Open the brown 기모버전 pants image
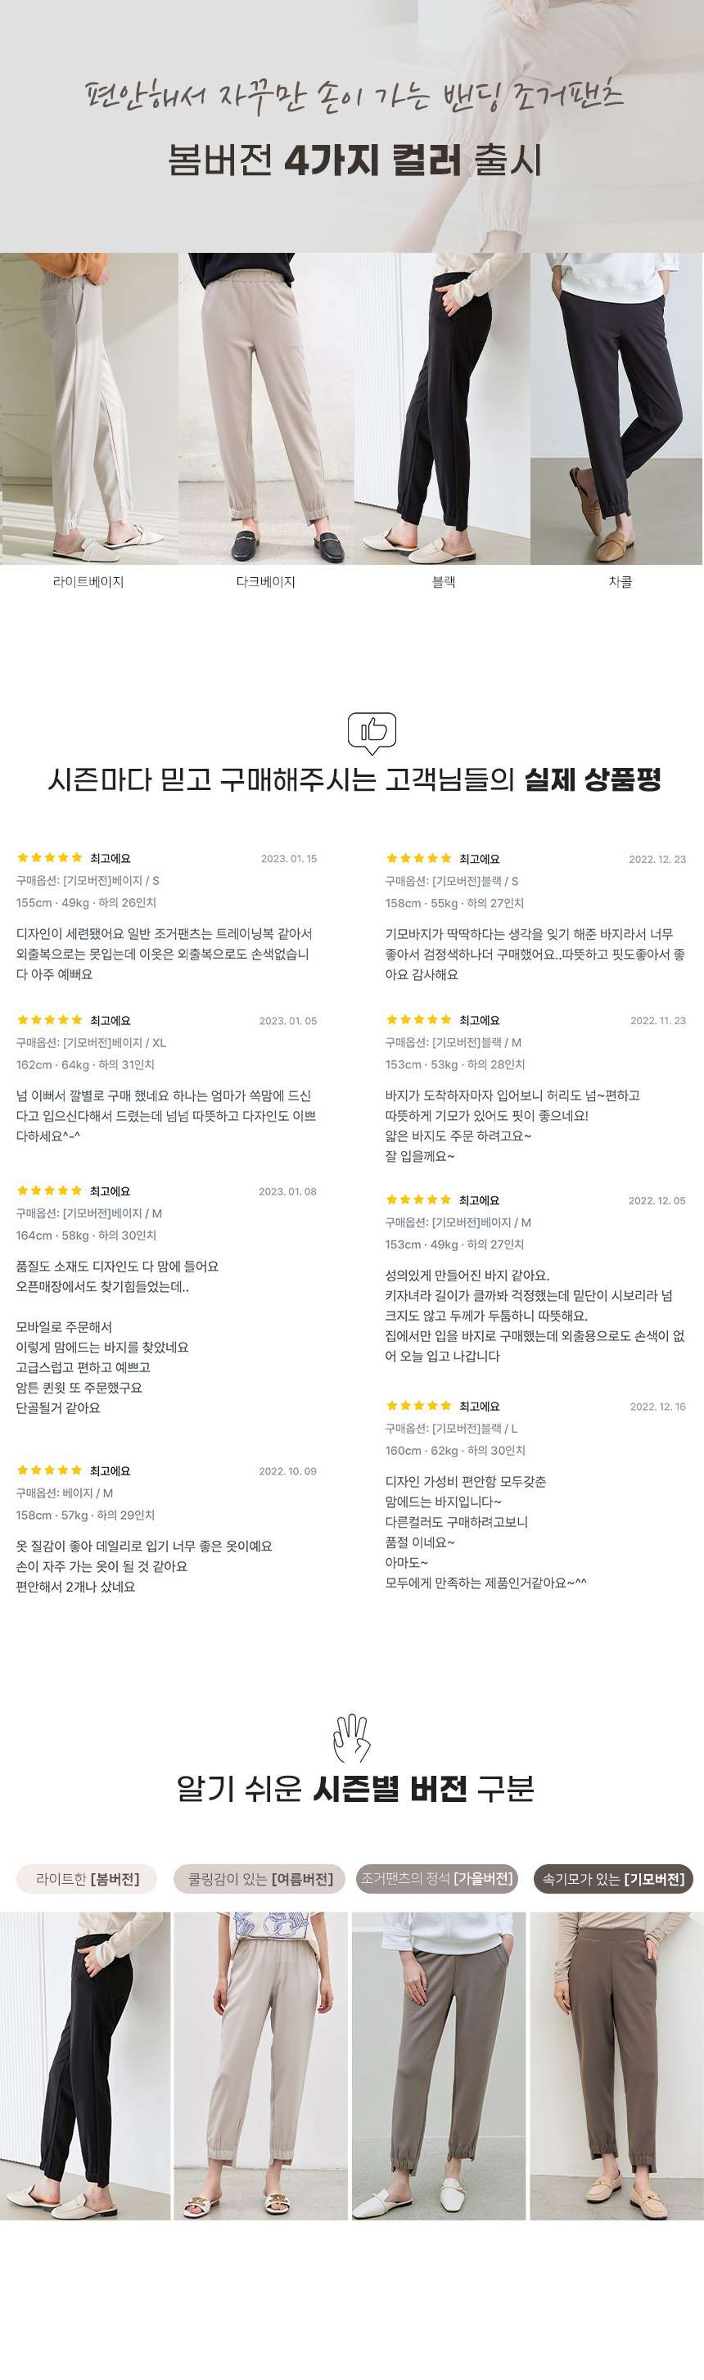This screenshot has height=2380, width=704. tap(616, 2065)
